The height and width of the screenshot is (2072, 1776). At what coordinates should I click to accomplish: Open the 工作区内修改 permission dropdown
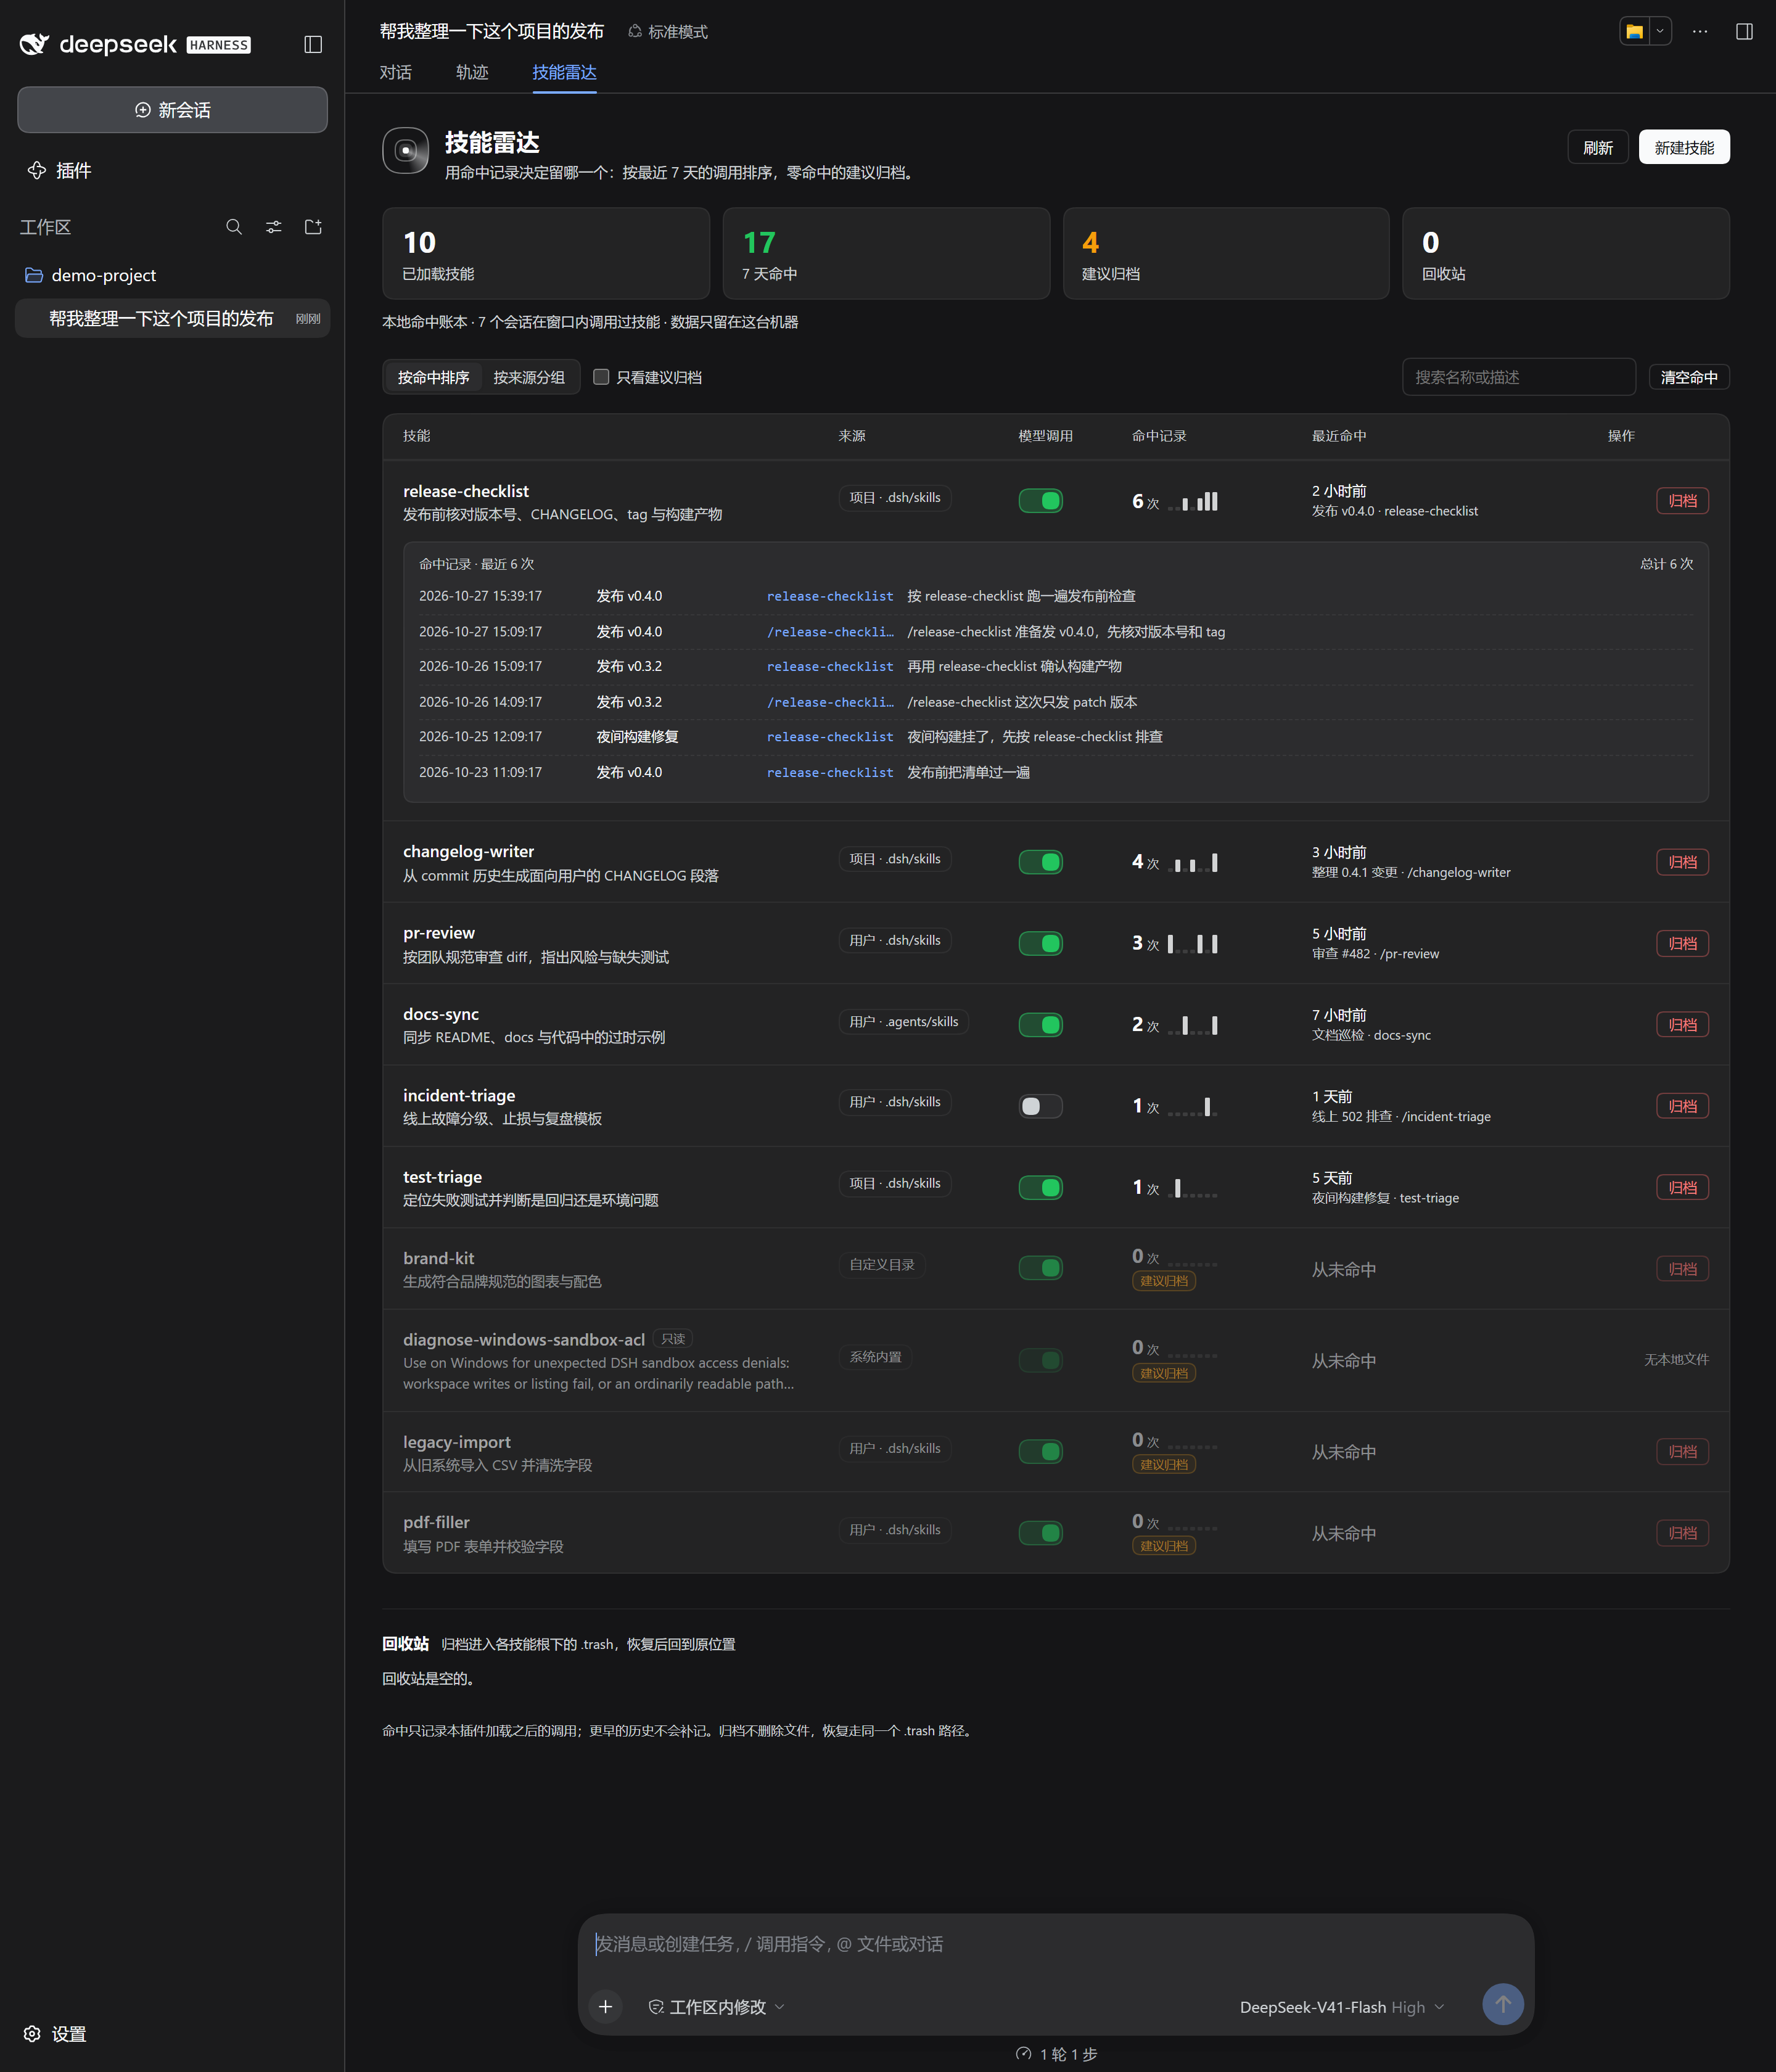pyautogui.click(x=716, y=2007)
